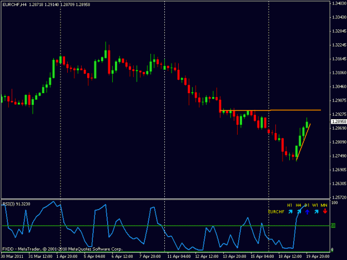Click the 7 Apr 20:00 time label
Image resolution: width=347 pixels, height=260 pixels.
point(150,256)
